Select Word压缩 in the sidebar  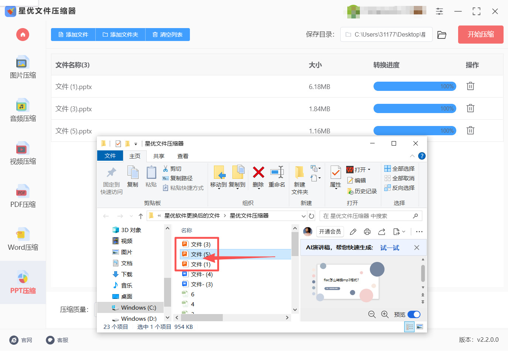pos(23,239)
